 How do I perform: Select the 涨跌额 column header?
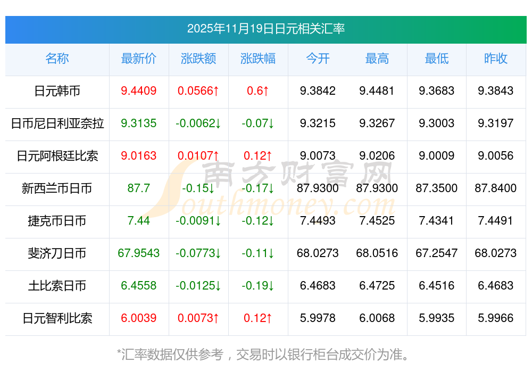tap(198, 59)
